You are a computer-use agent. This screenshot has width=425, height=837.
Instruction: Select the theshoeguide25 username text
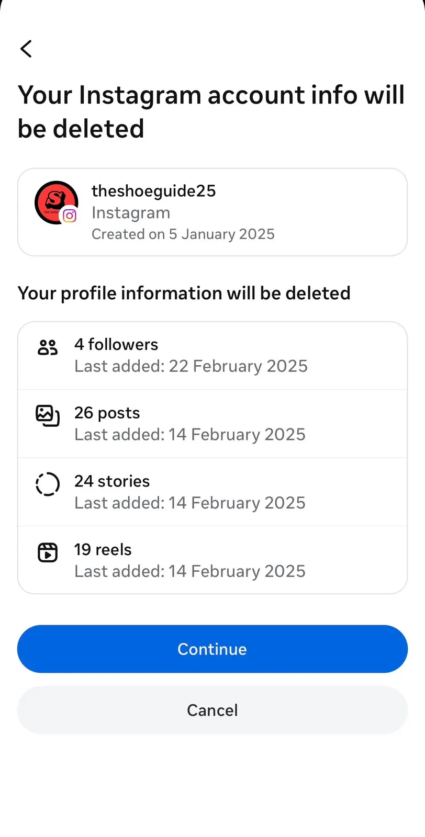pos(153,191)
